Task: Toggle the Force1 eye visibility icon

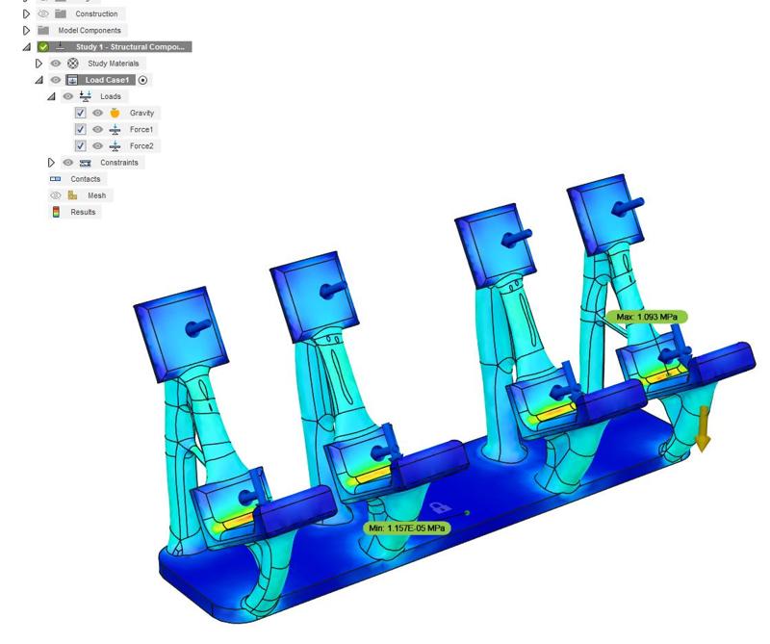Action: (x=98, y=130)
